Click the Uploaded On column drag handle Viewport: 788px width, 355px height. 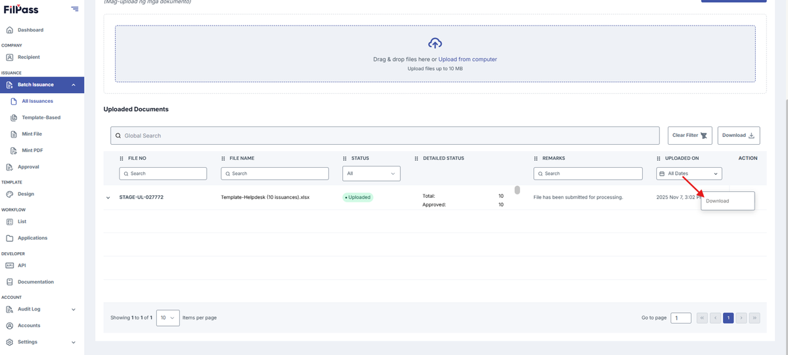click(x=659, y=159)
